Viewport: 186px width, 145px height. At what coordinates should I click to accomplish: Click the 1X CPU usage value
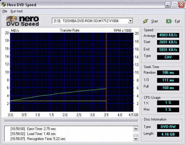point(168,103)
